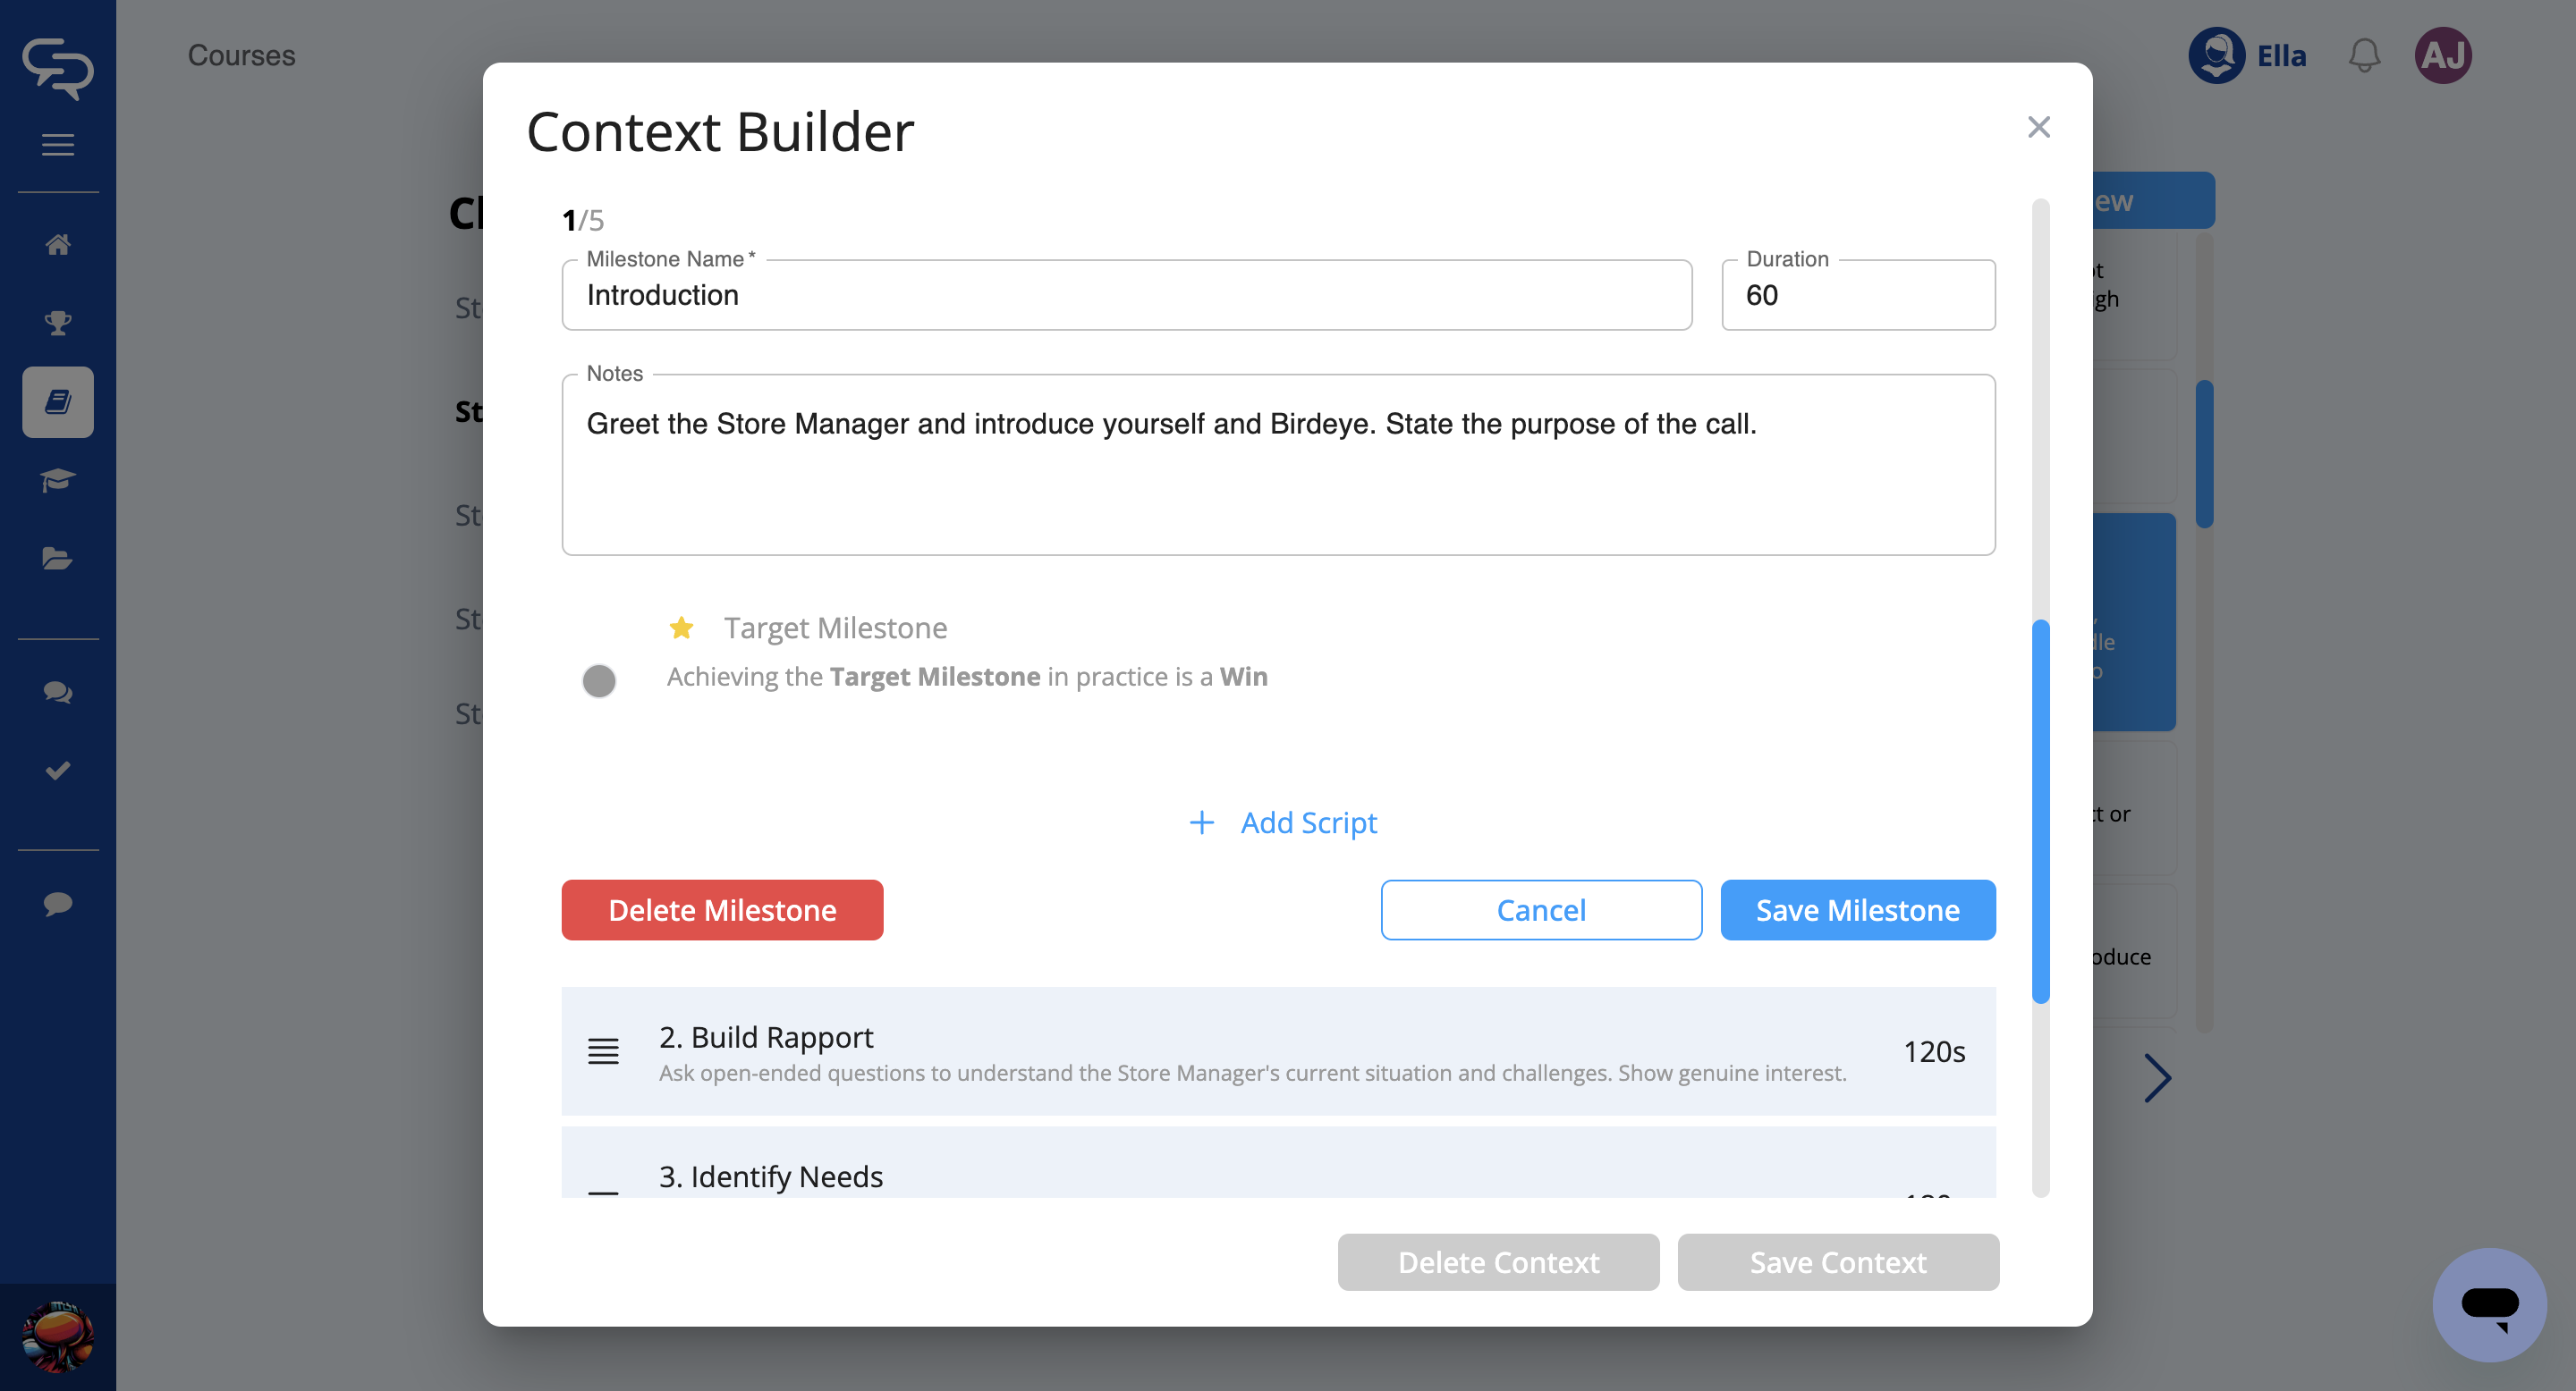Click the right chevron arrow behind dialog

click(2157, 1078)
